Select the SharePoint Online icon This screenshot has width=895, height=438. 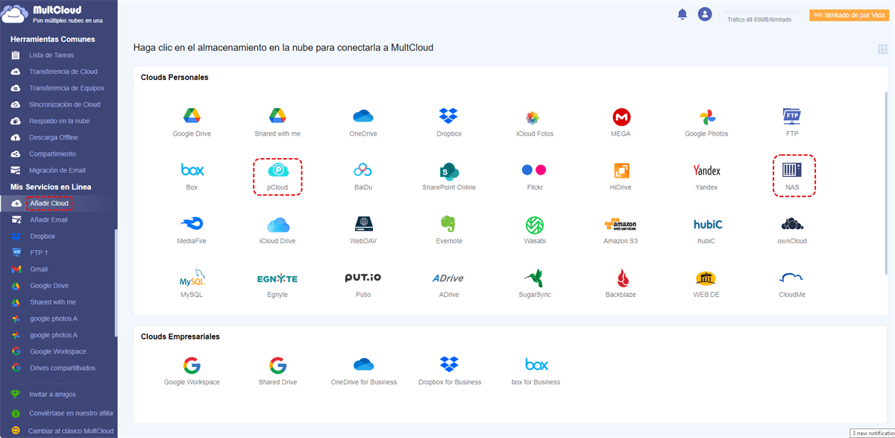449,171
